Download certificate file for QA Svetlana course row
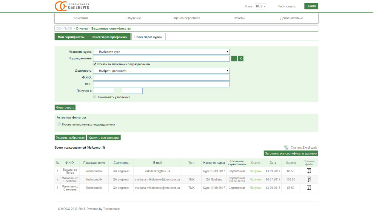373x212 pixels. click(309, 179)
